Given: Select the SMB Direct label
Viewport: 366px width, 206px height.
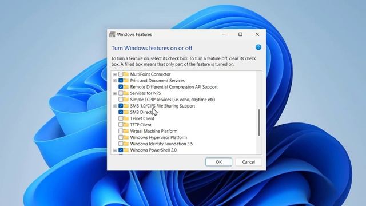Looking at the screenshot, I should click(141, 112).
